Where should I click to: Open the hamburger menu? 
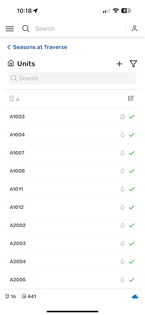pos(9,29)
